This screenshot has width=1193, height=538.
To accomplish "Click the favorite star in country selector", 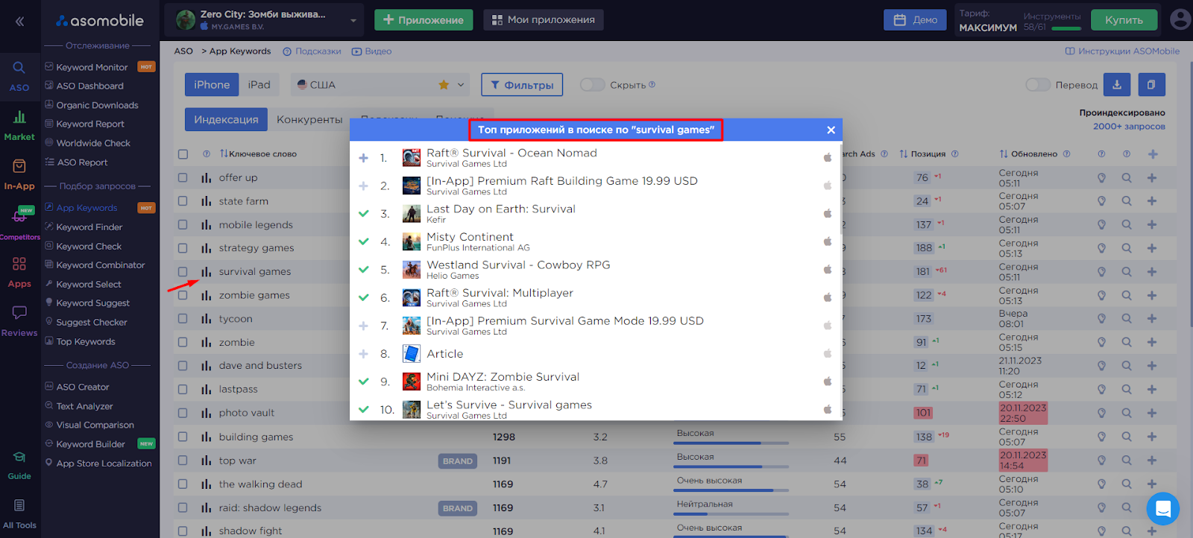I will pyautogui.click(x=444, y=85).
